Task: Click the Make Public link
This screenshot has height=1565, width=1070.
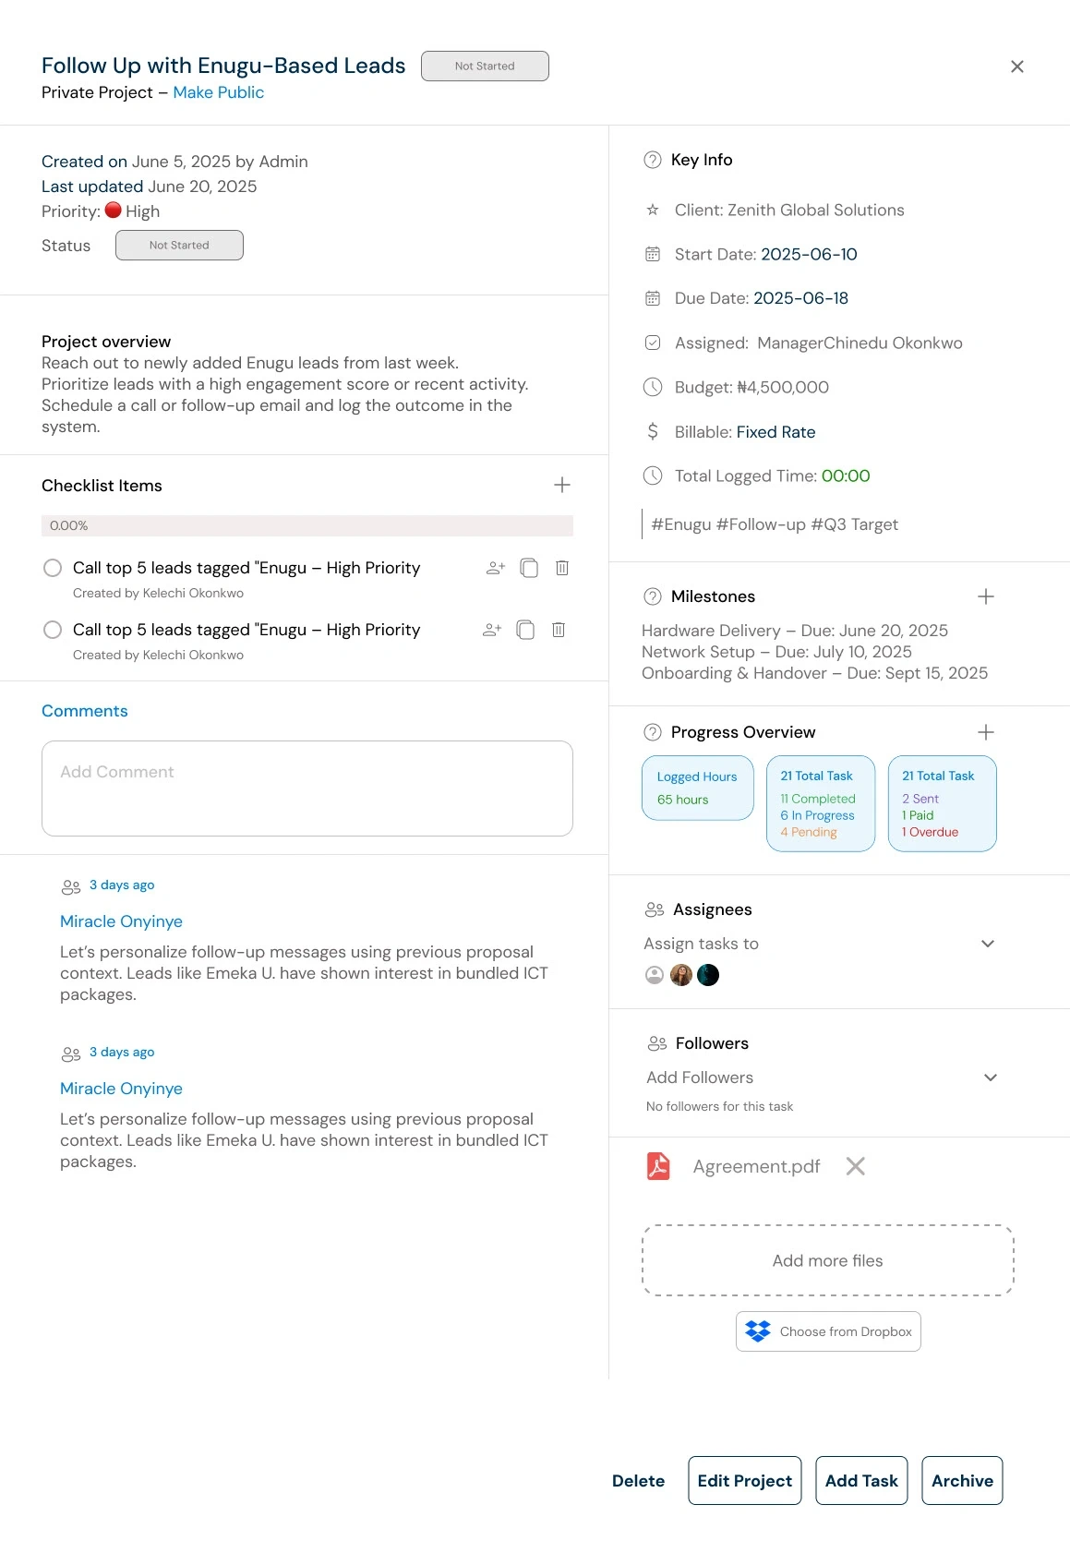Action: pyautogui.click(x=219, y=92)
